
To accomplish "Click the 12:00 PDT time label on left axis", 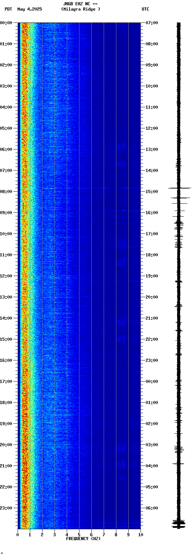I will 6,276.
